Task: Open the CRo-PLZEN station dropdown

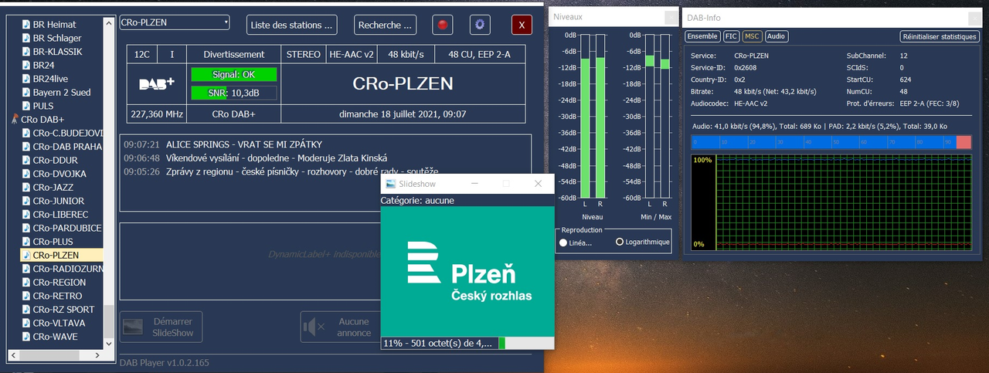Action: (x=175, y=22)
